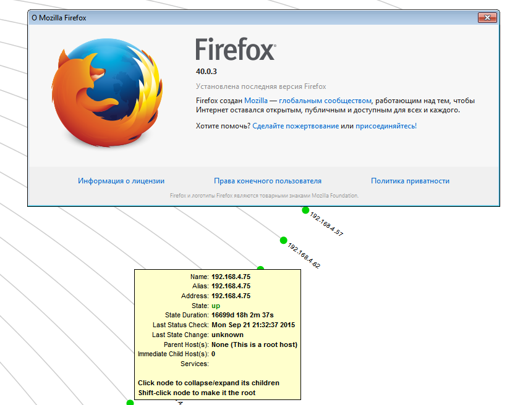Click the green node above the yellow tooltip

pos(260,269)
